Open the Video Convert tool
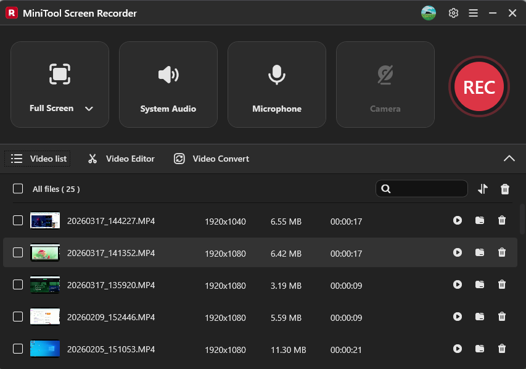This screenshot has height=369, width=526. coord(211,159)
